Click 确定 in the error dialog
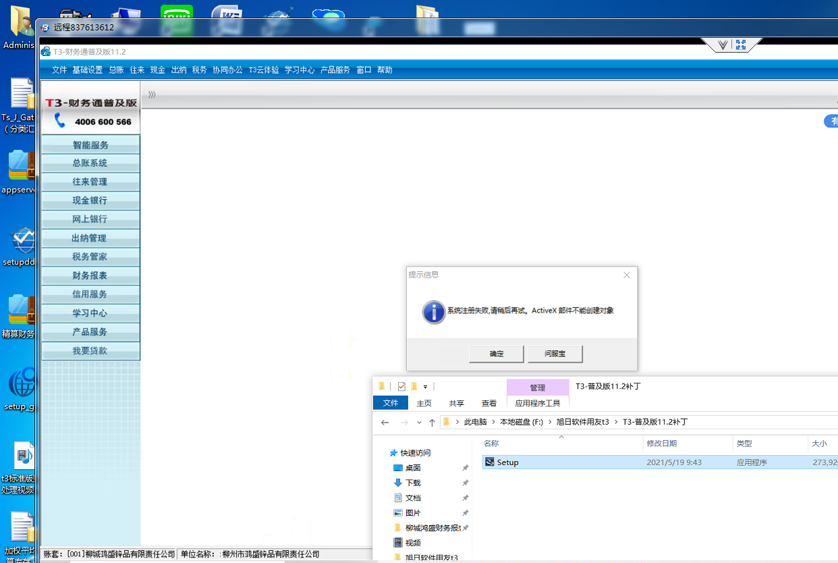838x563 pixels. point(496,354)
